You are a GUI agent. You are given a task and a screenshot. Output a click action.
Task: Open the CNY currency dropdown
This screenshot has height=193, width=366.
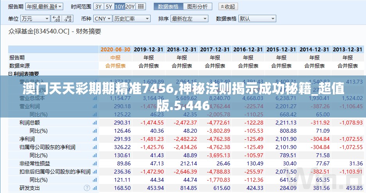click(103, 19)
